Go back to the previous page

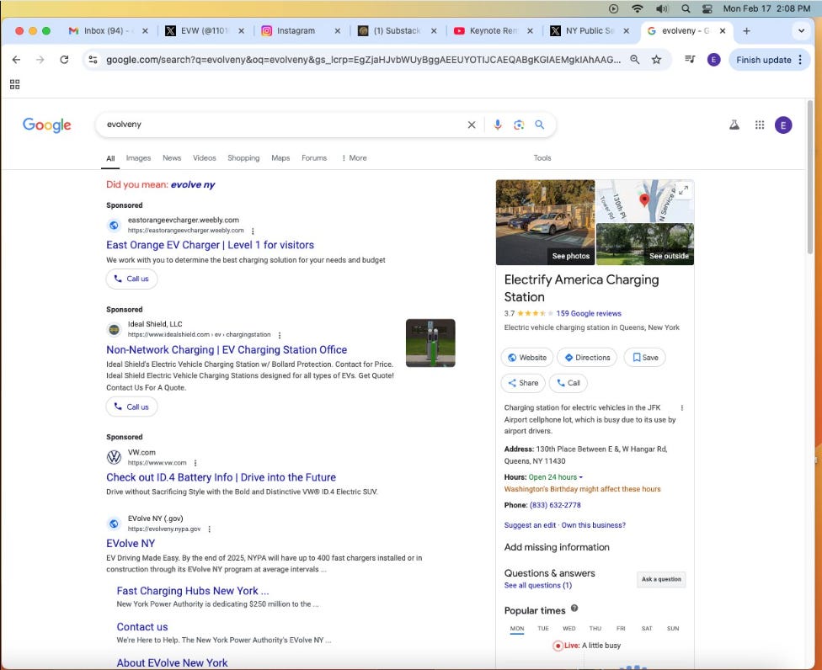tap(16, 60)
